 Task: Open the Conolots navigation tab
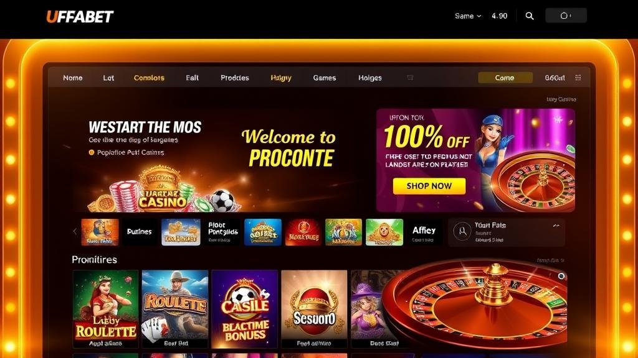(x=149, y=78)
